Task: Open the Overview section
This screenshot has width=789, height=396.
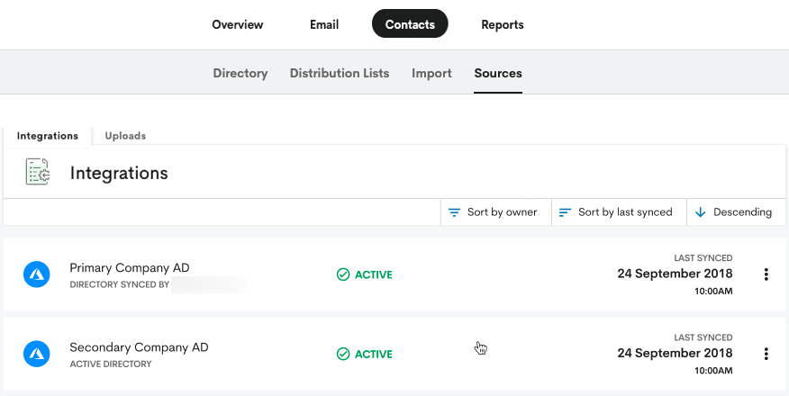Action: point(238,24)
